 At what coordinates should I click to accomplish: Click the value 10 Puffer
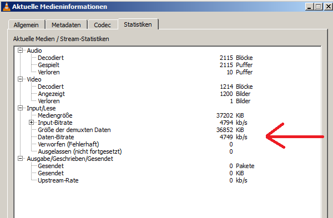[x=239, y=72]
